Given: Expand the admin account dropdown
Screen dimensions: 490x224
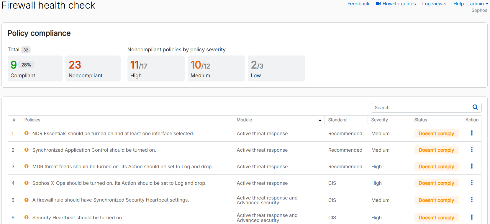Looking at the screenshot, I should pyautogui.click(x=479, y=4).
